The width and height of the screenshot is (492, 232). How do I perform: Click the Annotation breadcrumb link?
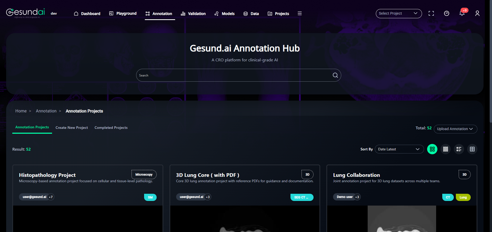tap(46, 111)
